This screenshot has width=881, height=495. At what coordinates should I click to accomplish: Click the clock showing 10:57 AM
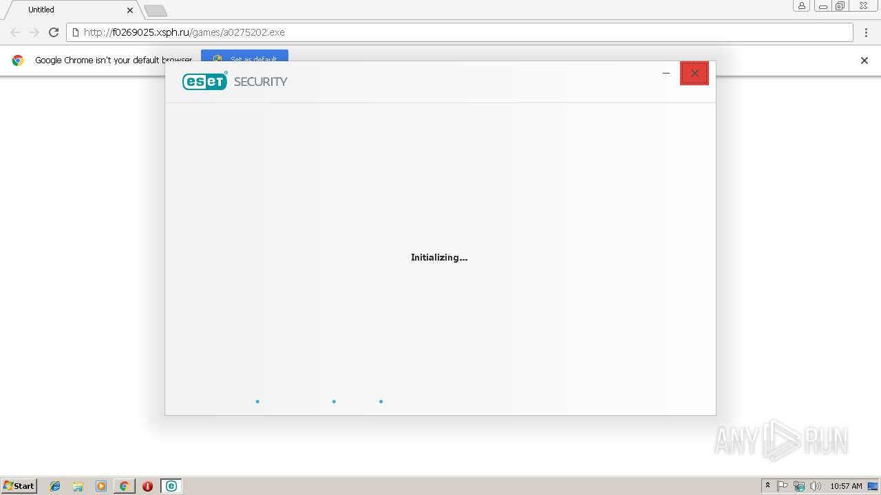pyautogui.click(x=846, y=486)
